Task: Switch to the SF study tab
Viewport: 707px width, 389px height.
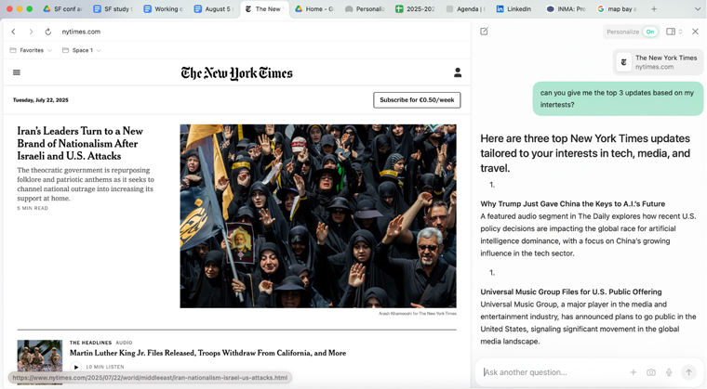Action: click(113, 9)
